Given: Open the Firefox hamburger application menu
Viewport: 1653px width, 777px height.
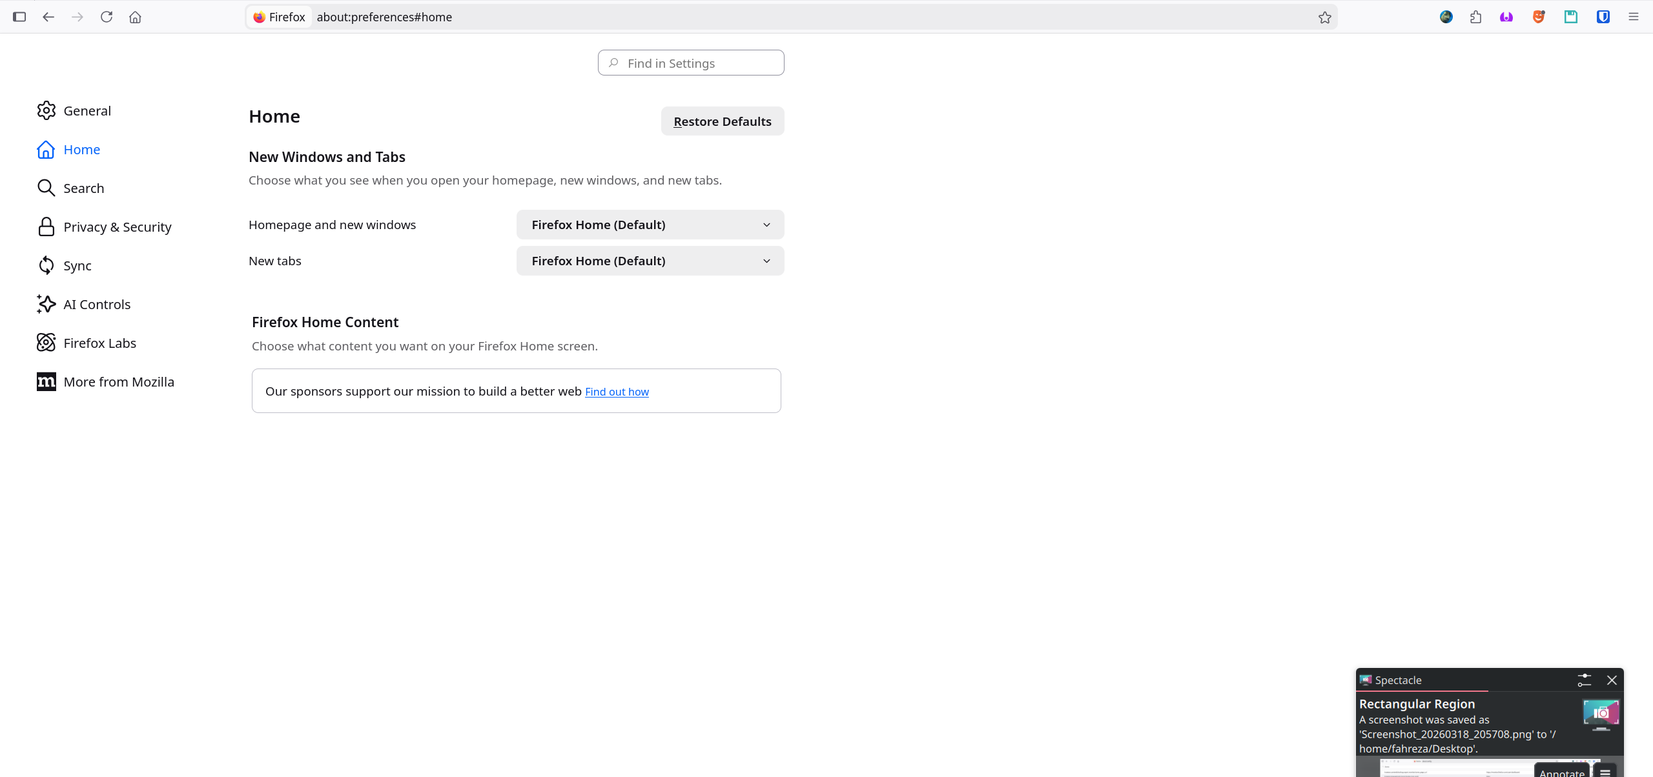Looking at the screenshot, I should click(x=1634, y=17).
